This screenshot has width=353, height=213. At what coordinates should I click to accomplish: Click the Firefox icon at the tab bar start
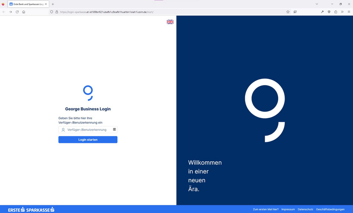coord(3,4)
